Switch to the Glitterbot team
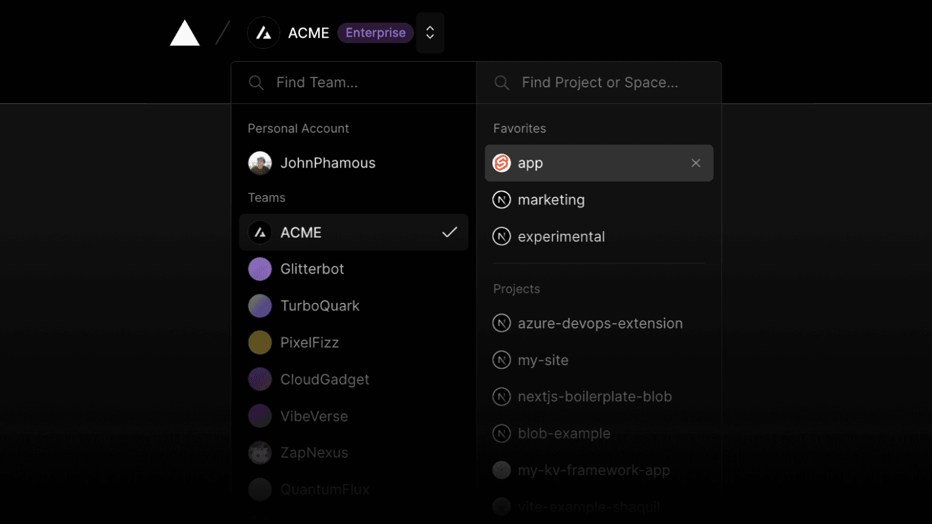This screenshot has height=524, width=932. 312,269
